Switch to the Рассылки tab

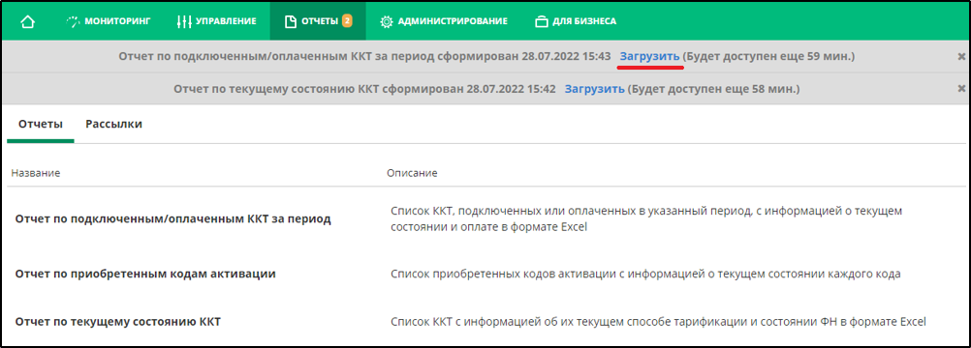(x=114, y=125)
